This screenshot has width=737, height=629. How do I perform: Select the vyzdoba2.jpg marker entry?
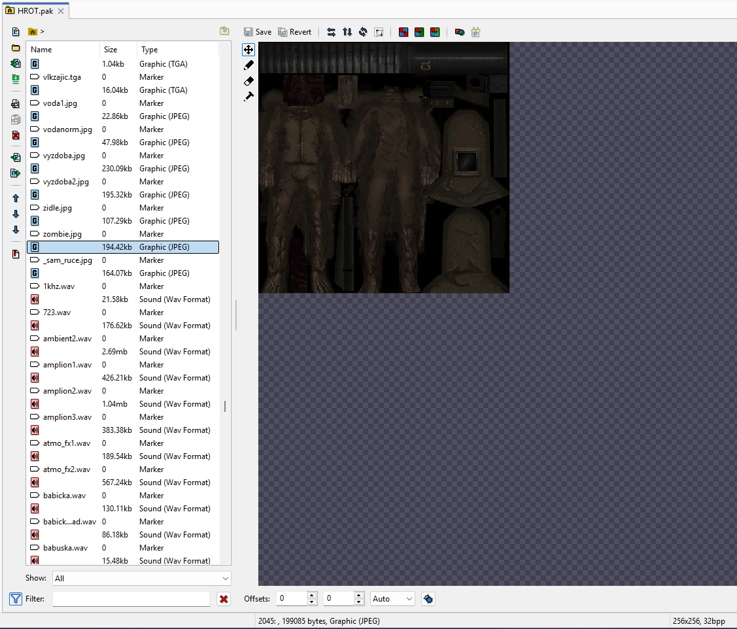click(x=123, y=182)
